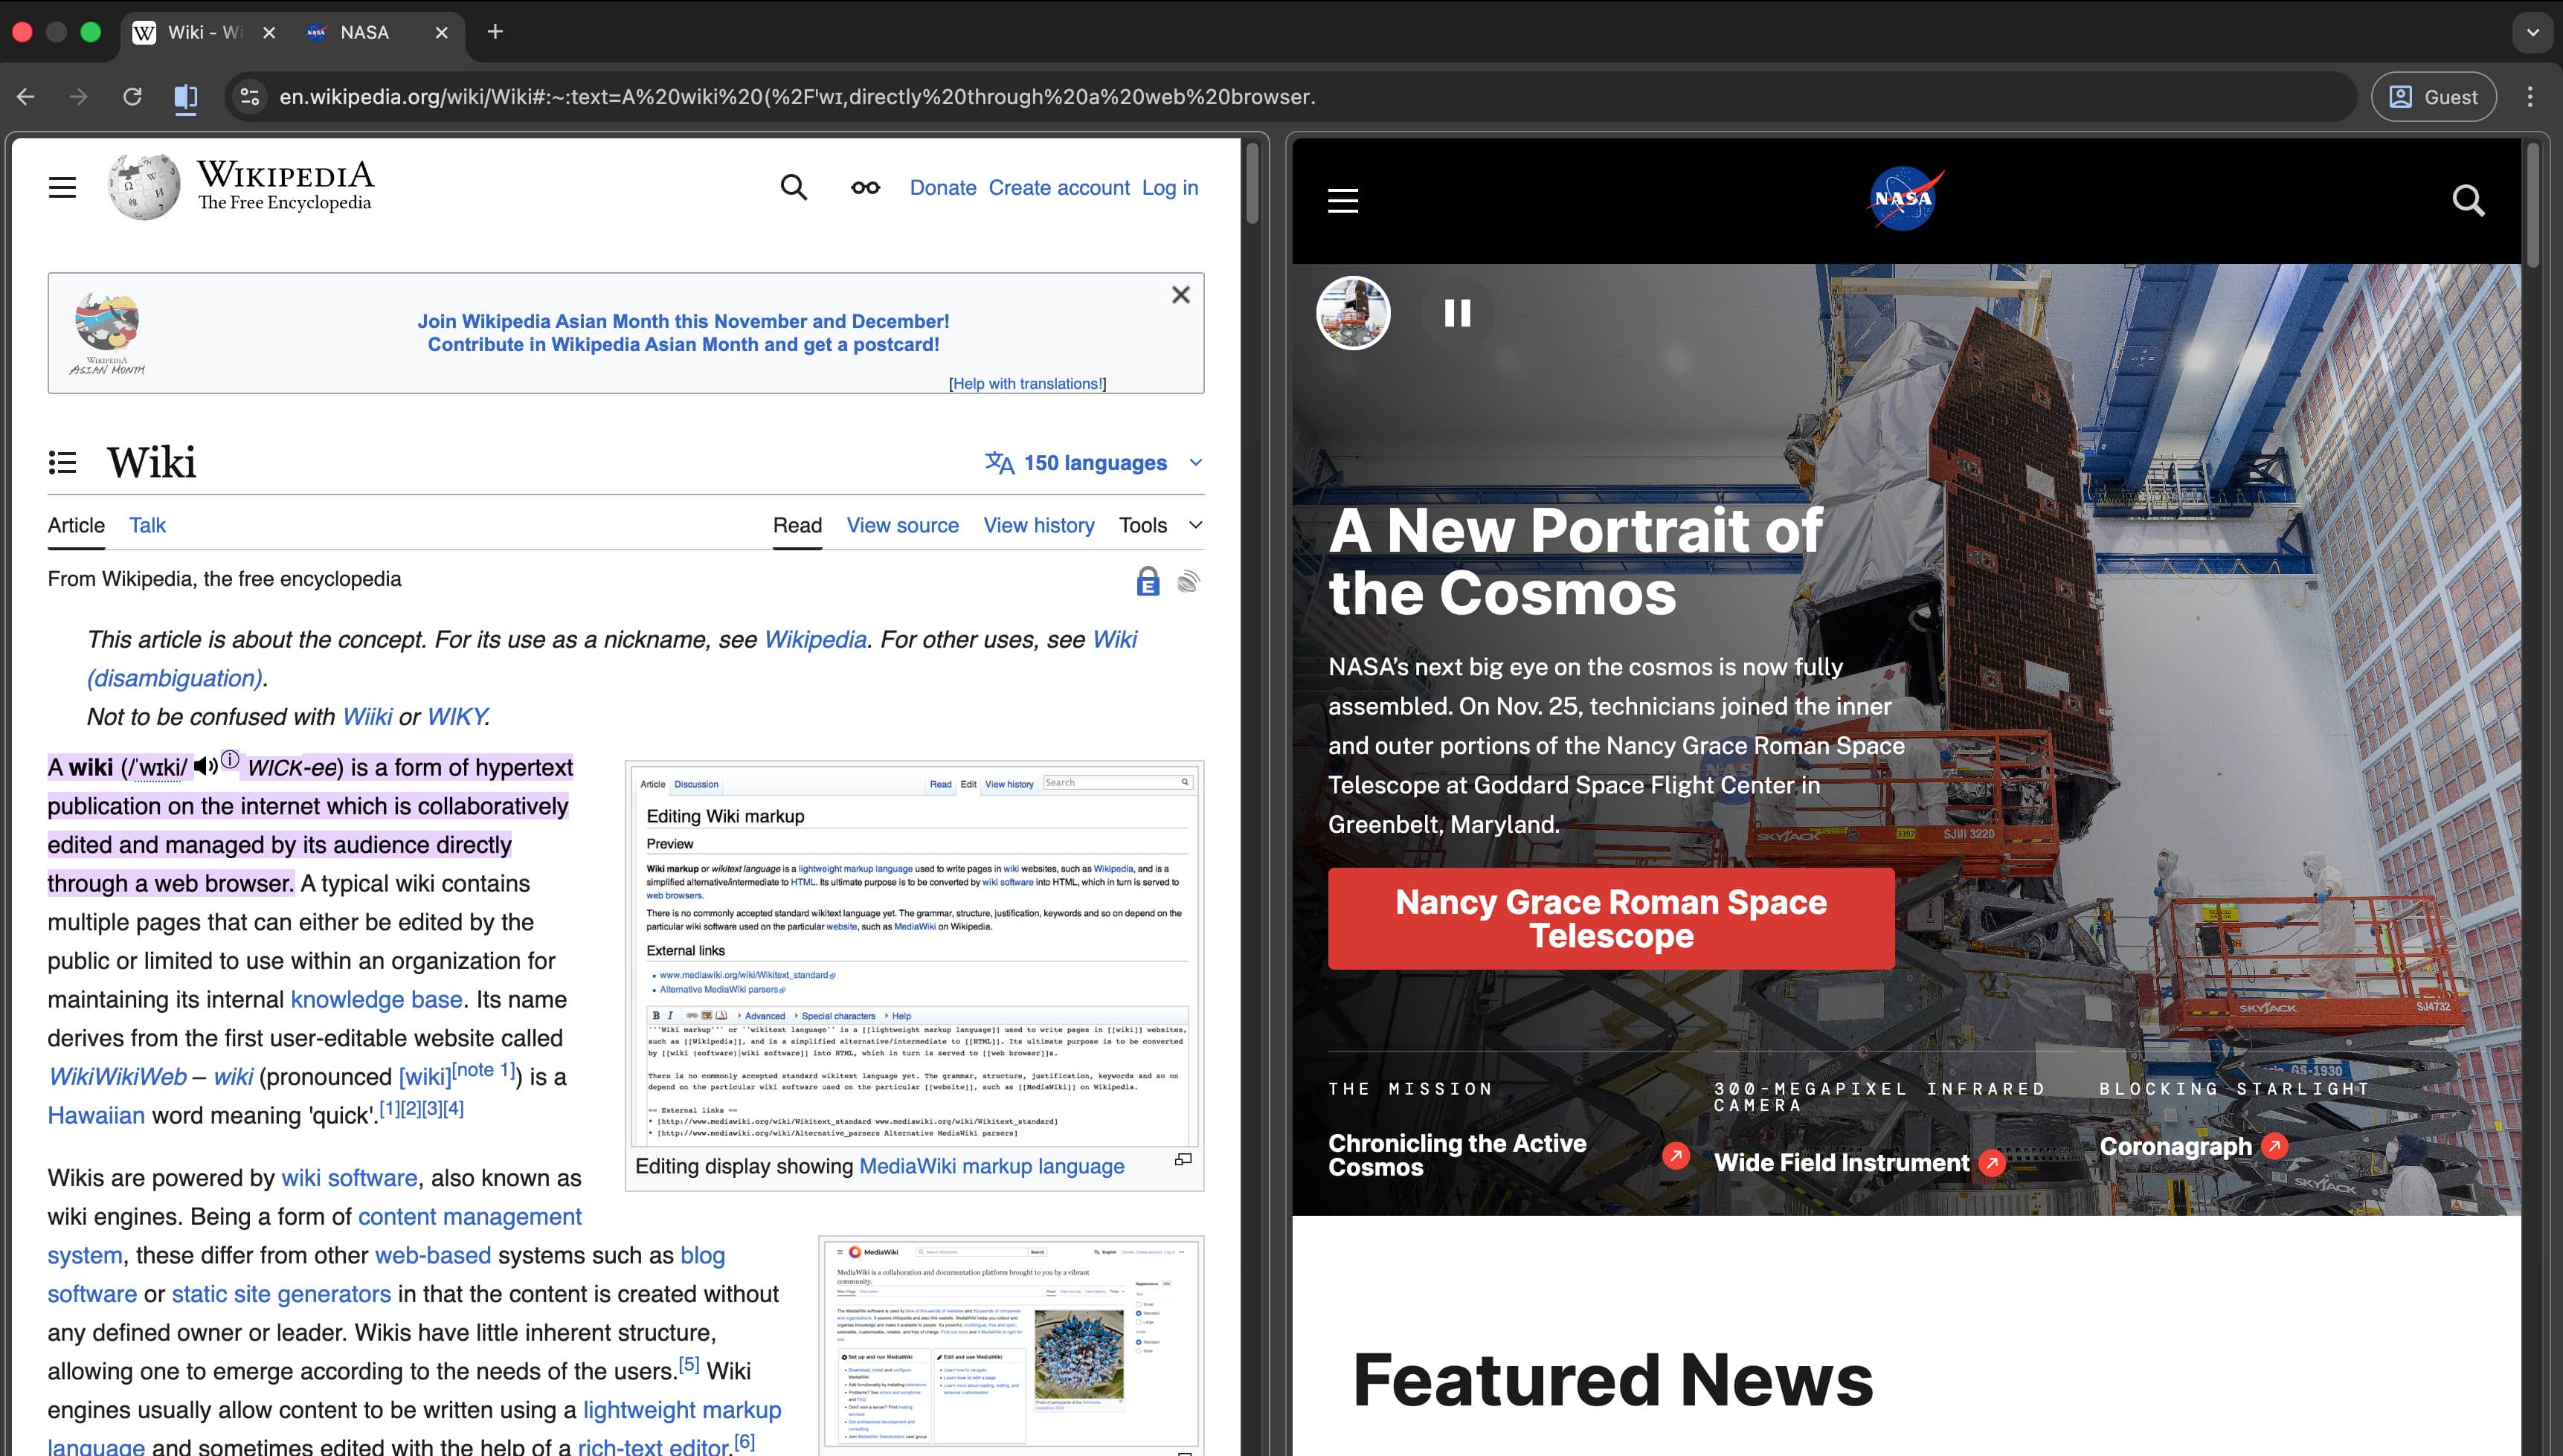Click the blue padlock protection icon

click(1147, 581)
